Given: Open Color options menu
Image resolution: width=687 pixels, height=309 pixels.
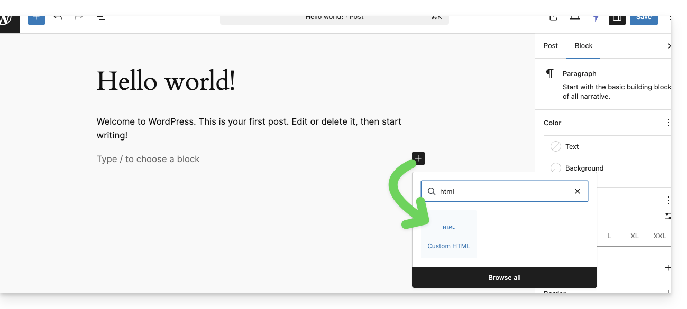Looking at the screenshot, I should point(668,123).
